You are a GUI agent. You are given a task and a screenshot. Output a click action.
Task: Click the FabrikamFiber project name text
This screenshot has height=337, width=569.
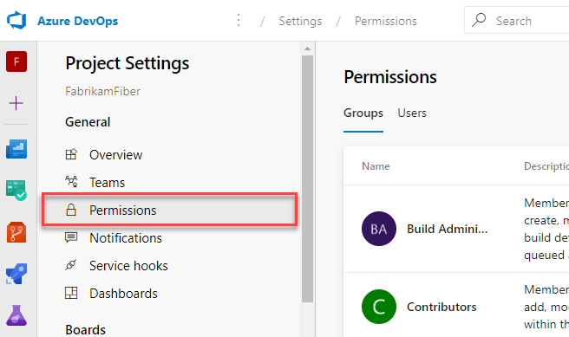coord(102,91)
